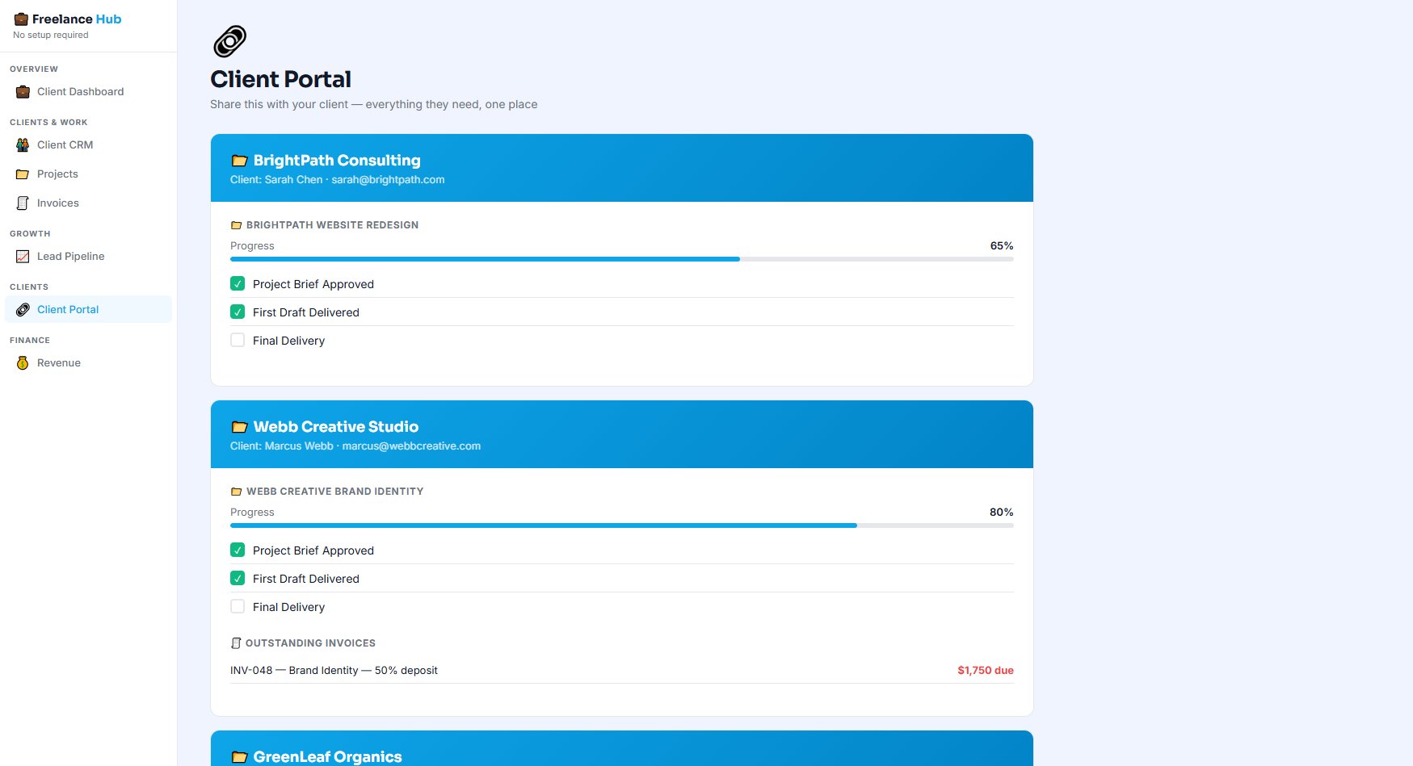Click the small folder icon by WEBB CREATIVE BRAND IDENTITY
The image size is (1413, 766).
coord(236,492)
